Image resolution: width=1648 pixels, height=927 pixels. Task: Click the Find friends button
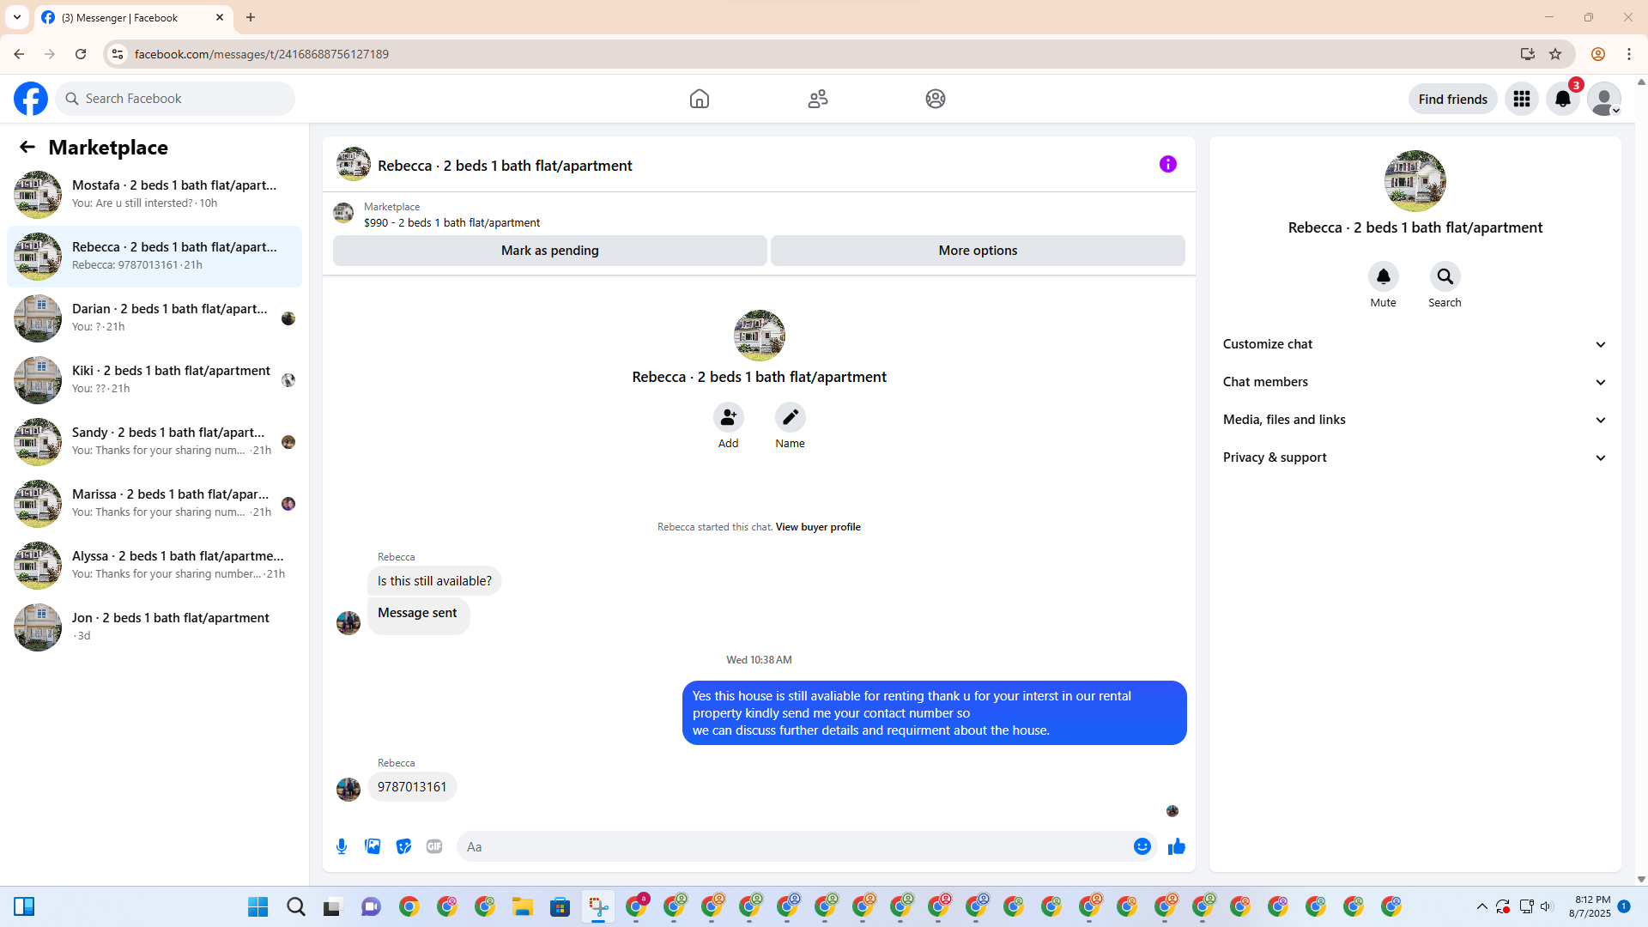[1453, 99]
